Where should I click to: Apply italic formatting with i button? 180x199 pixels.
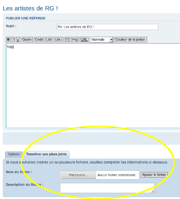(13, 40)
